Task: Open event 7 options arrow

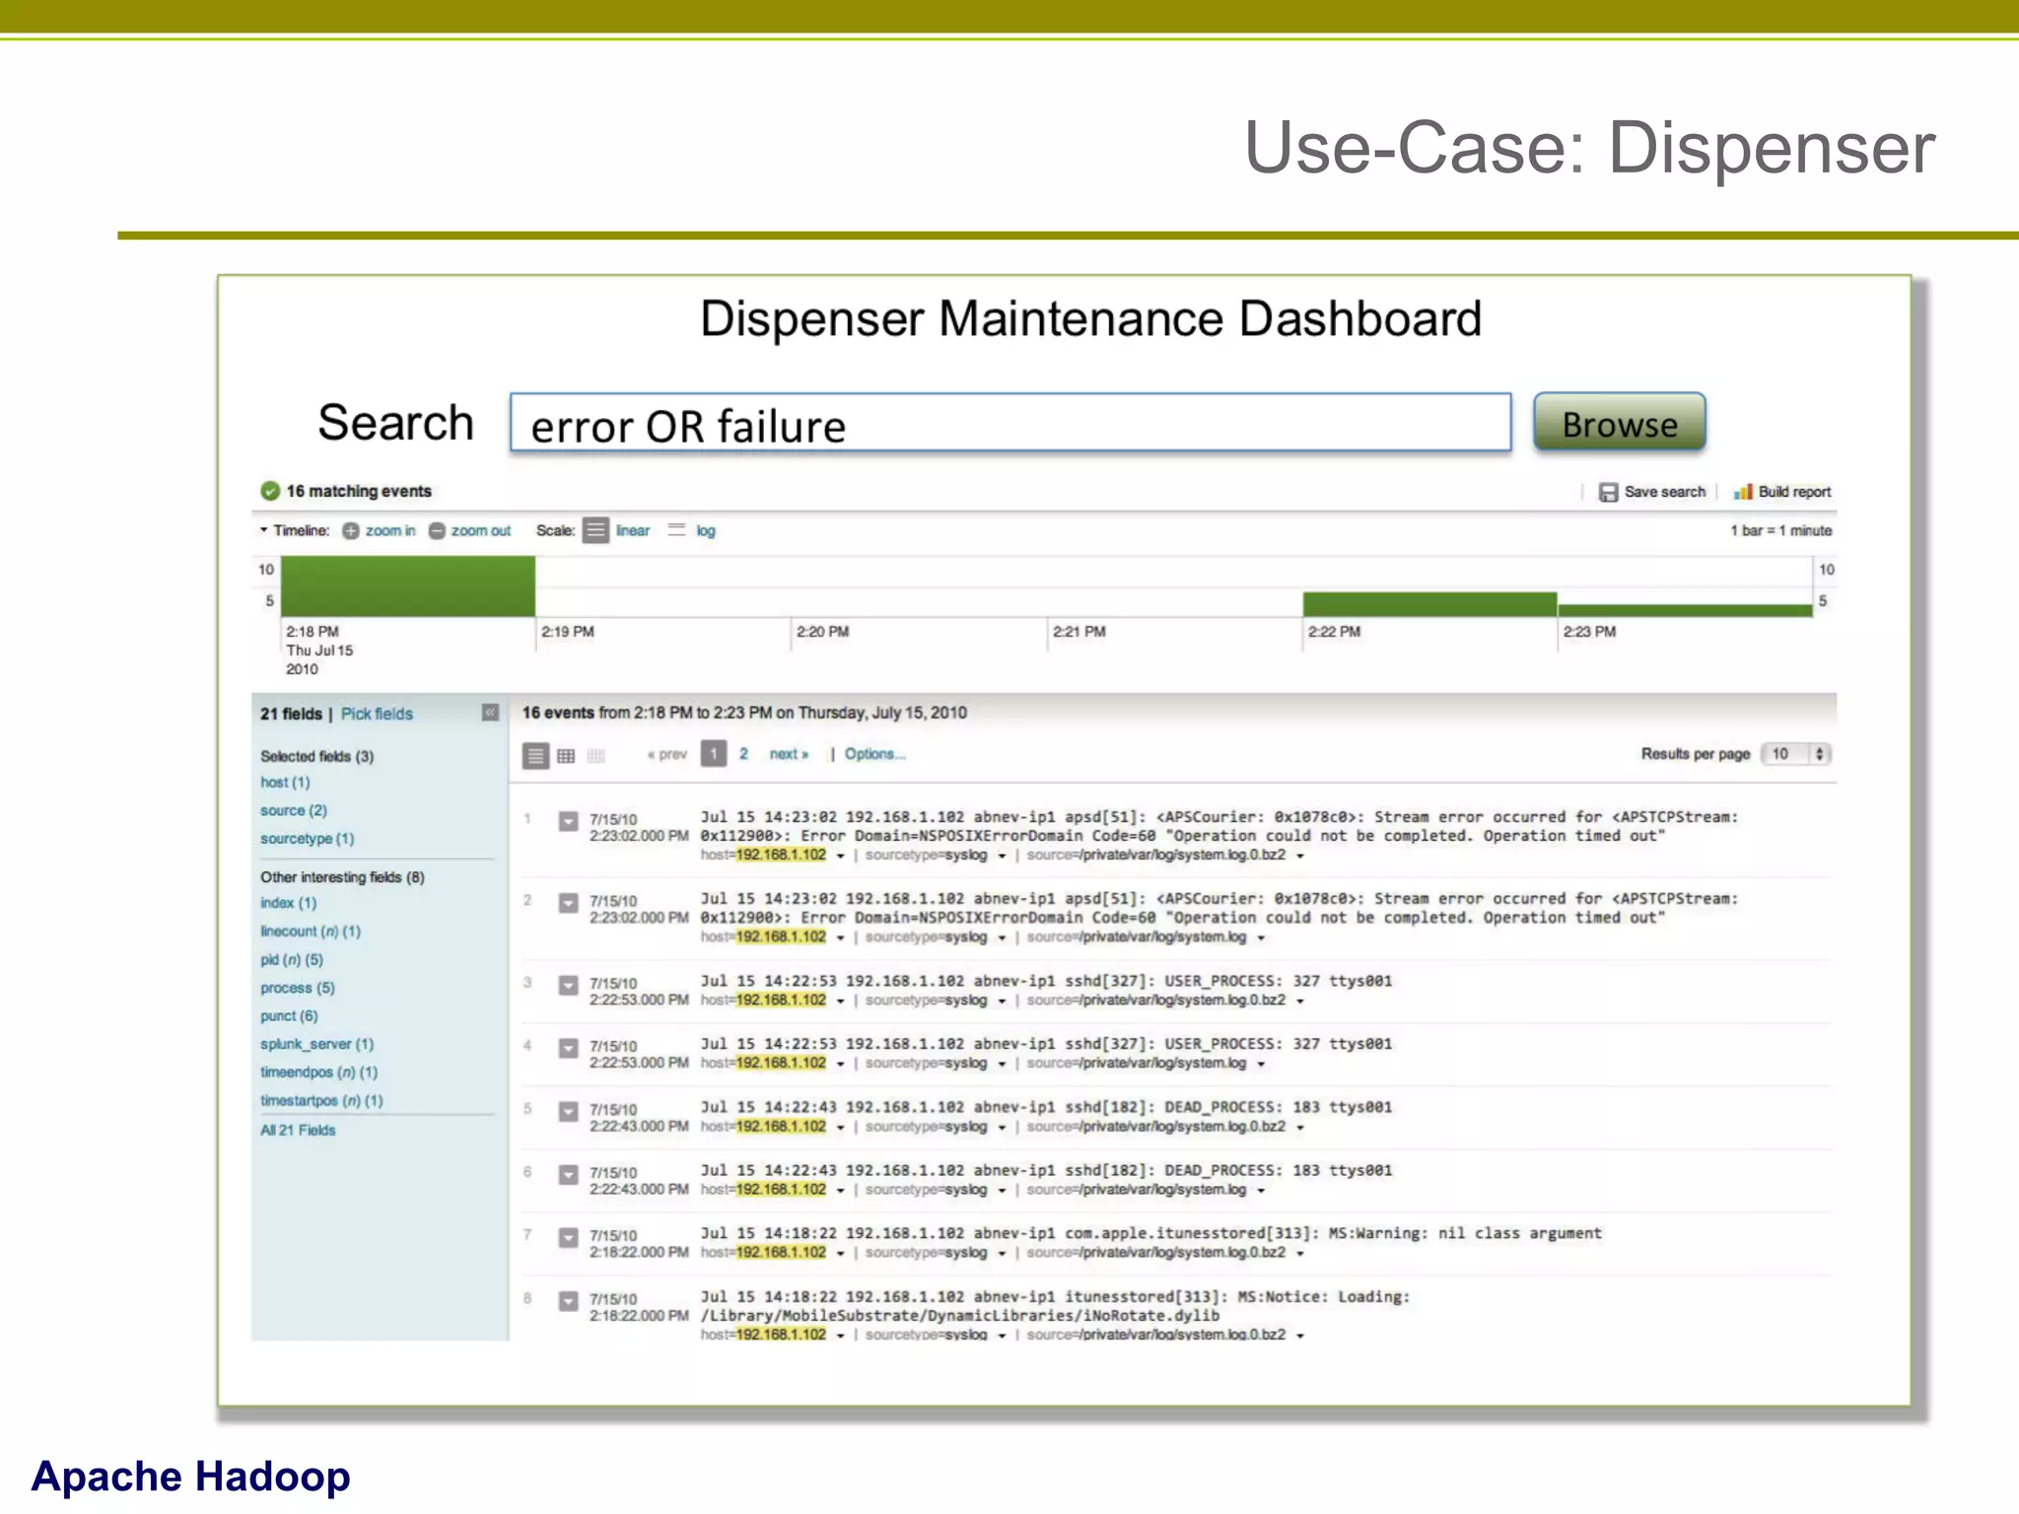Action: click(568, 1237)
